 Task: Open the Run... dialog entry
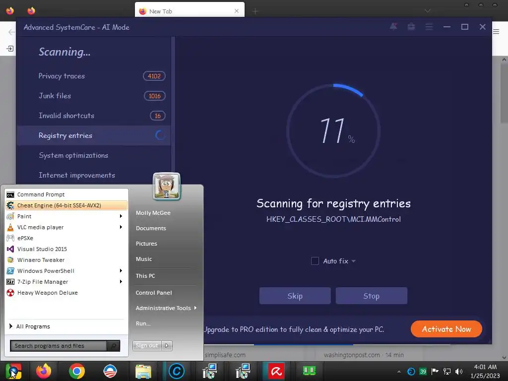[x=143, y=323]
